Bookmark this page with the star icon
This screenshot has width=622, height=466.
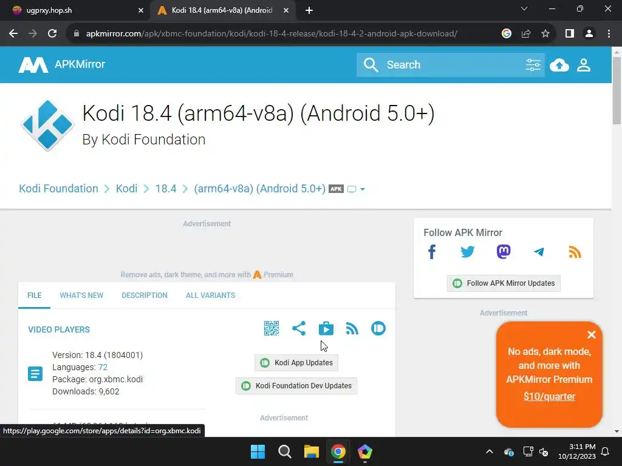tap(545, 34)
